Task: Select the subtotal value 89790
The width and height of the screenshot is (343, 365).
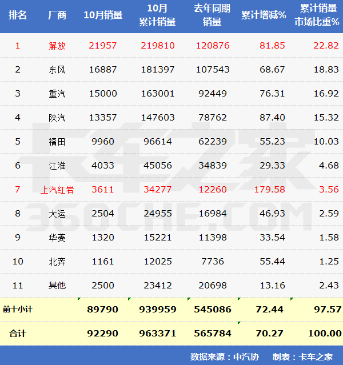Action: tap(103, 310)
